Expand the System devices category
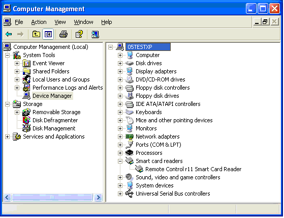The height and width of the screenshot is (218, 284). (x=120, y=185)
